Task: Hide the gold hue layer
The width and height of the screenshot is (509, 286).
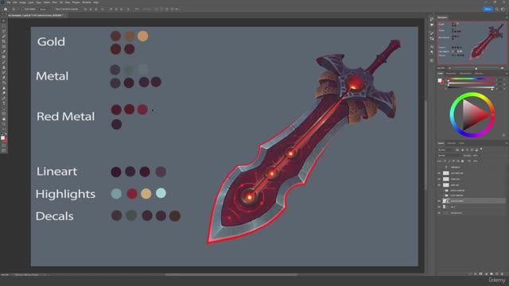Action: [x=439, y=185]
